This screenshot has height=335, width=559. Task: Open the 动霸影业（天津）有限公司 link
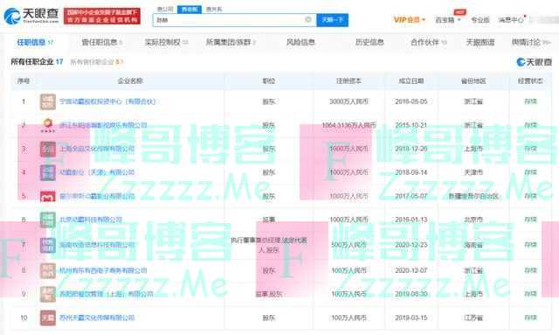click(97, 172)
